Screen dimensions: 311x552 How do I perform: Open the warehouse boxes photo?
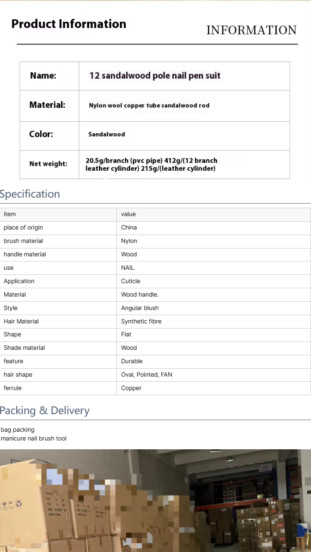155,500
